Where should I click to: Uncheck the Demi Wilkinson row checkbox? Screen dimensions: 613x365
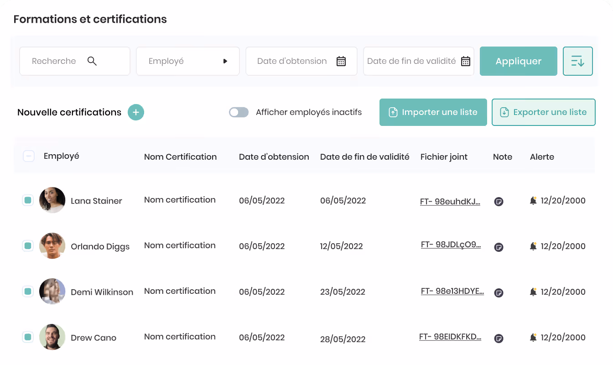tap(28, 291)
